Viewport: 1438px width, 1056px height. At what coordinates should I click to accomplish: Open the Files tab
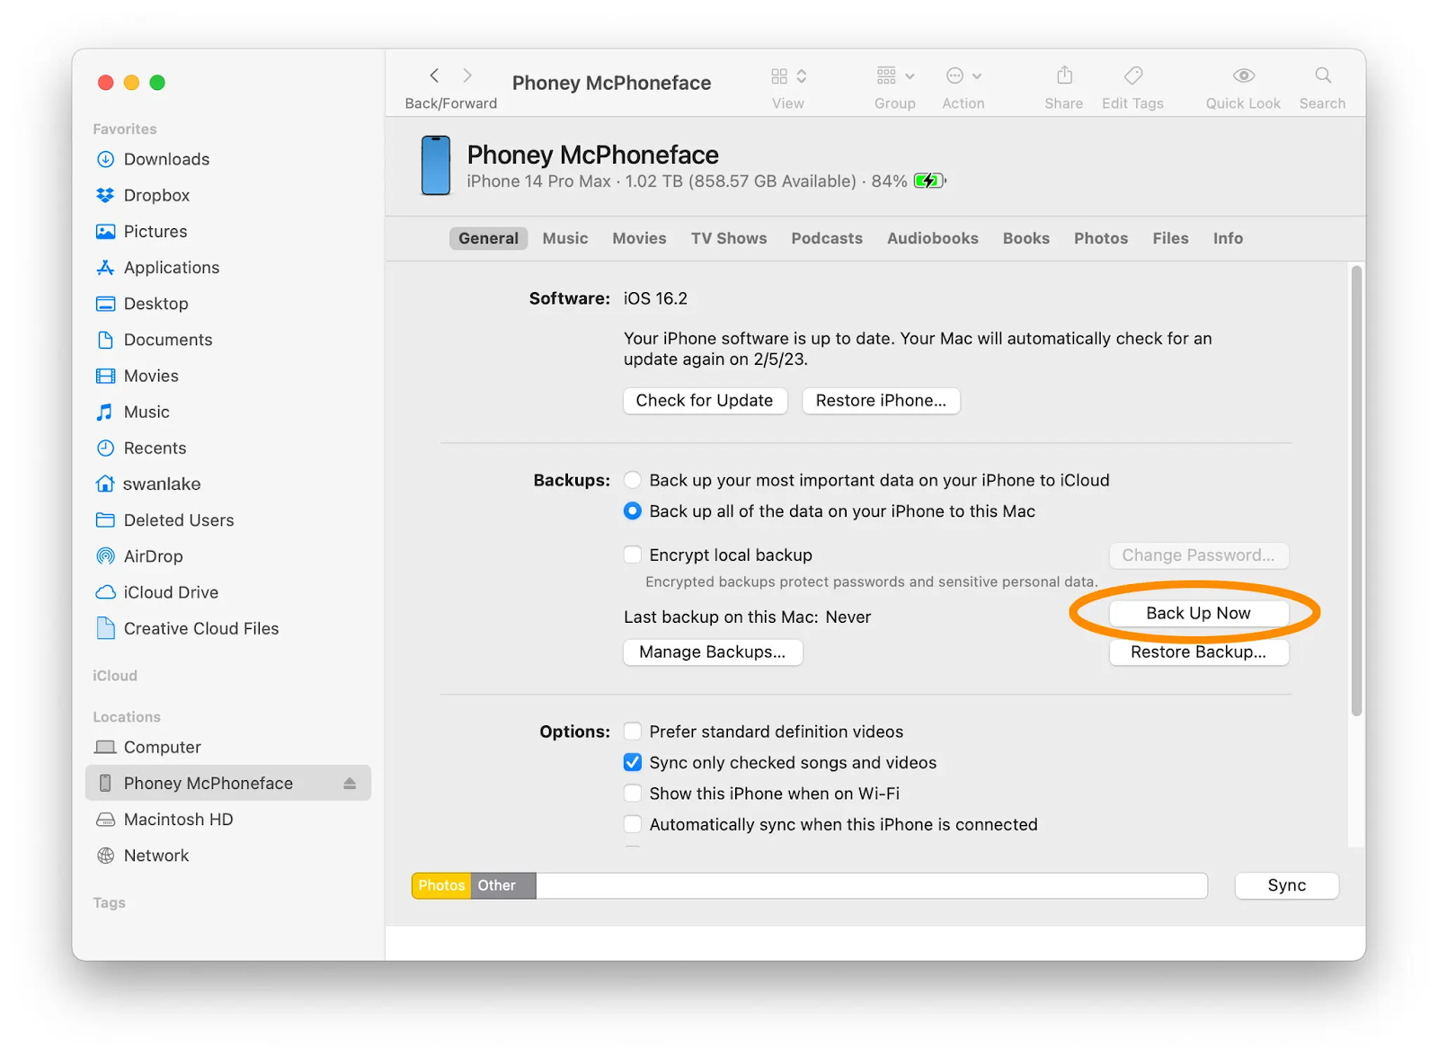coord(1170,238)
